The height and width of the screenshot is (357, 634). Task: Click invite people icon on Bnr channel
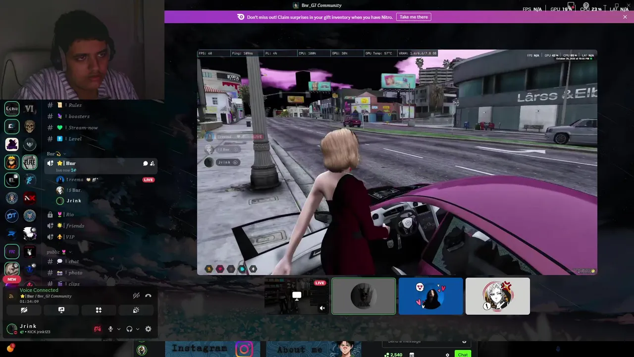[153, 163]
